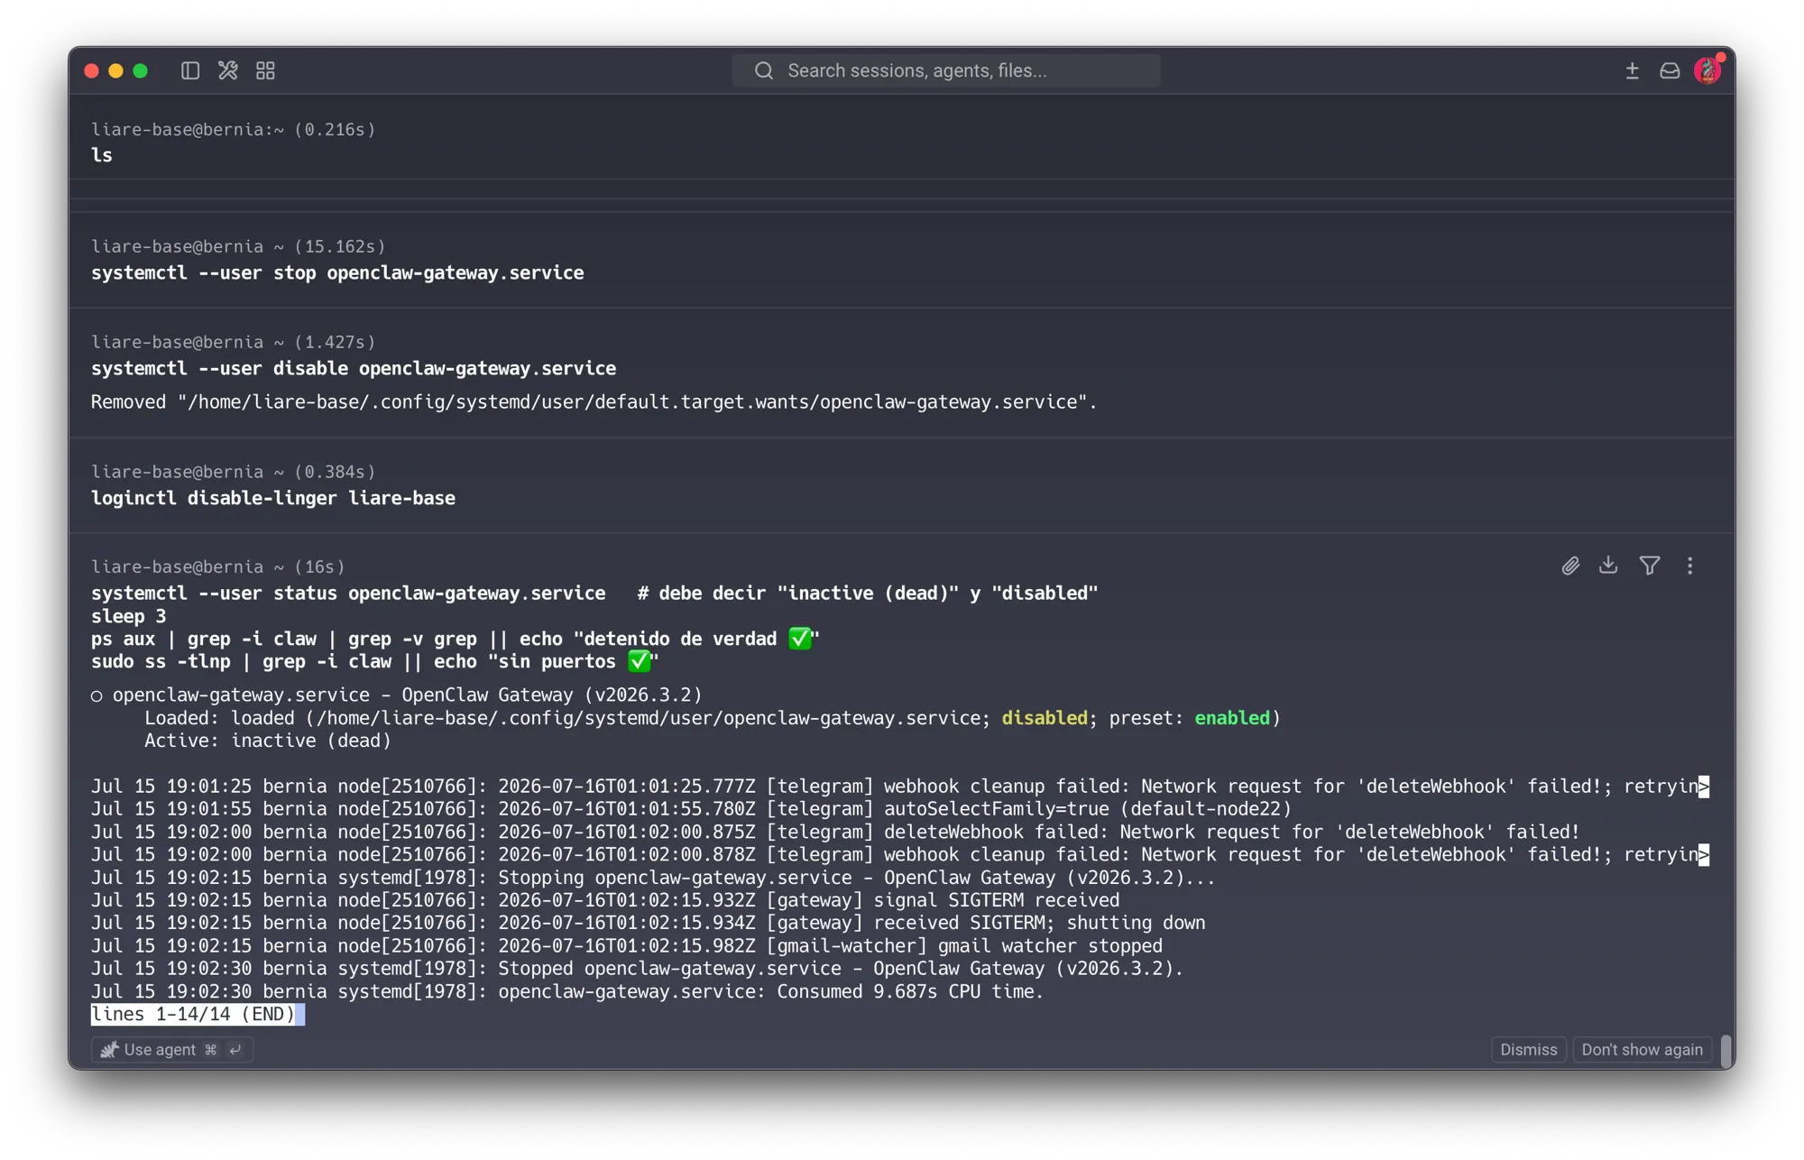The height and width of the screenshot is (1160, 1804).
Task: Click the green 'enabled' preset word
Action: click(1232, 718)
